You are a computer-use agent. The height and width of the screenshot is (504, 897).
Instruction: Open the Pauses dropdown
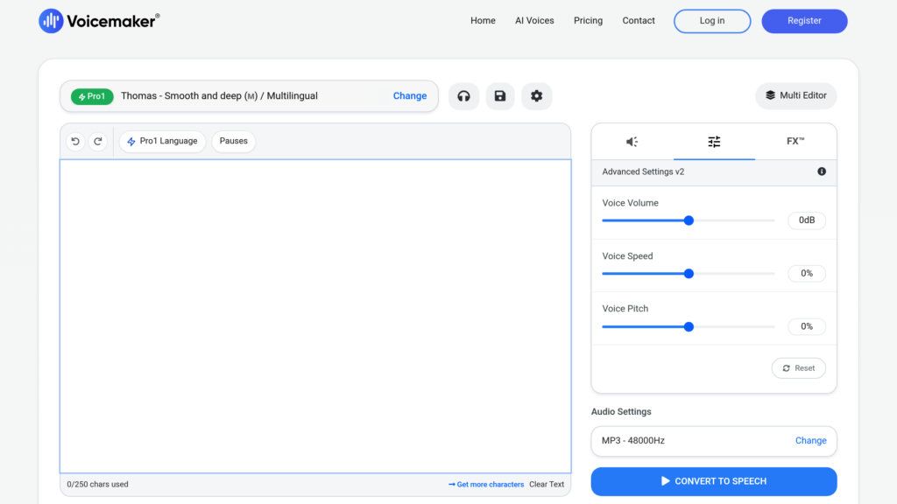tap(233, 141)
